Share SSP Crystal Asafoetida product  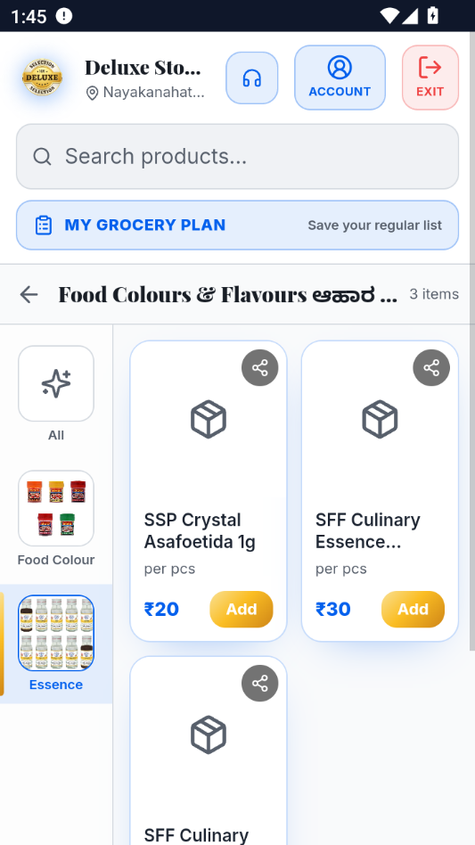259,368
